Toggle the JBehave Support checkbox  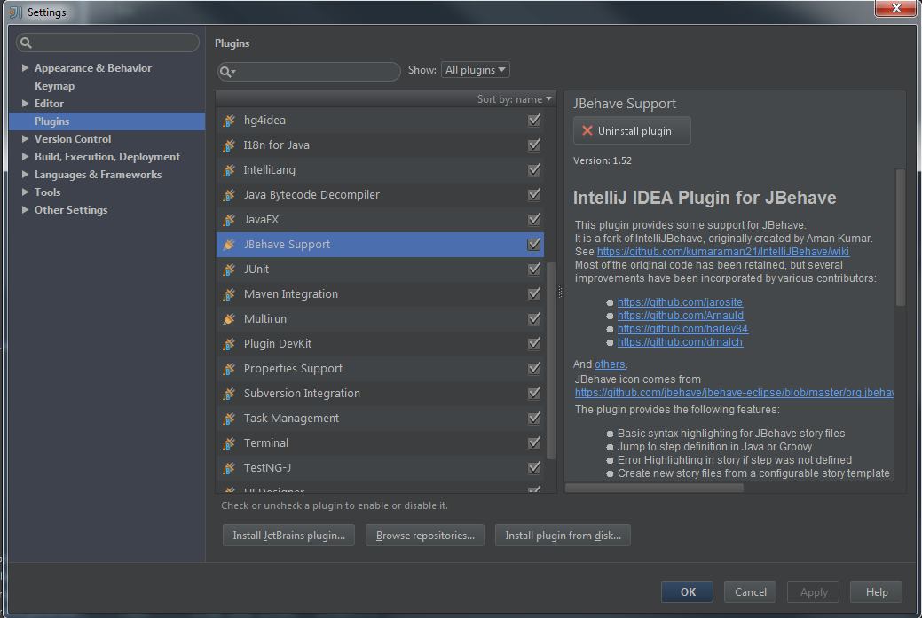point(534,244)
